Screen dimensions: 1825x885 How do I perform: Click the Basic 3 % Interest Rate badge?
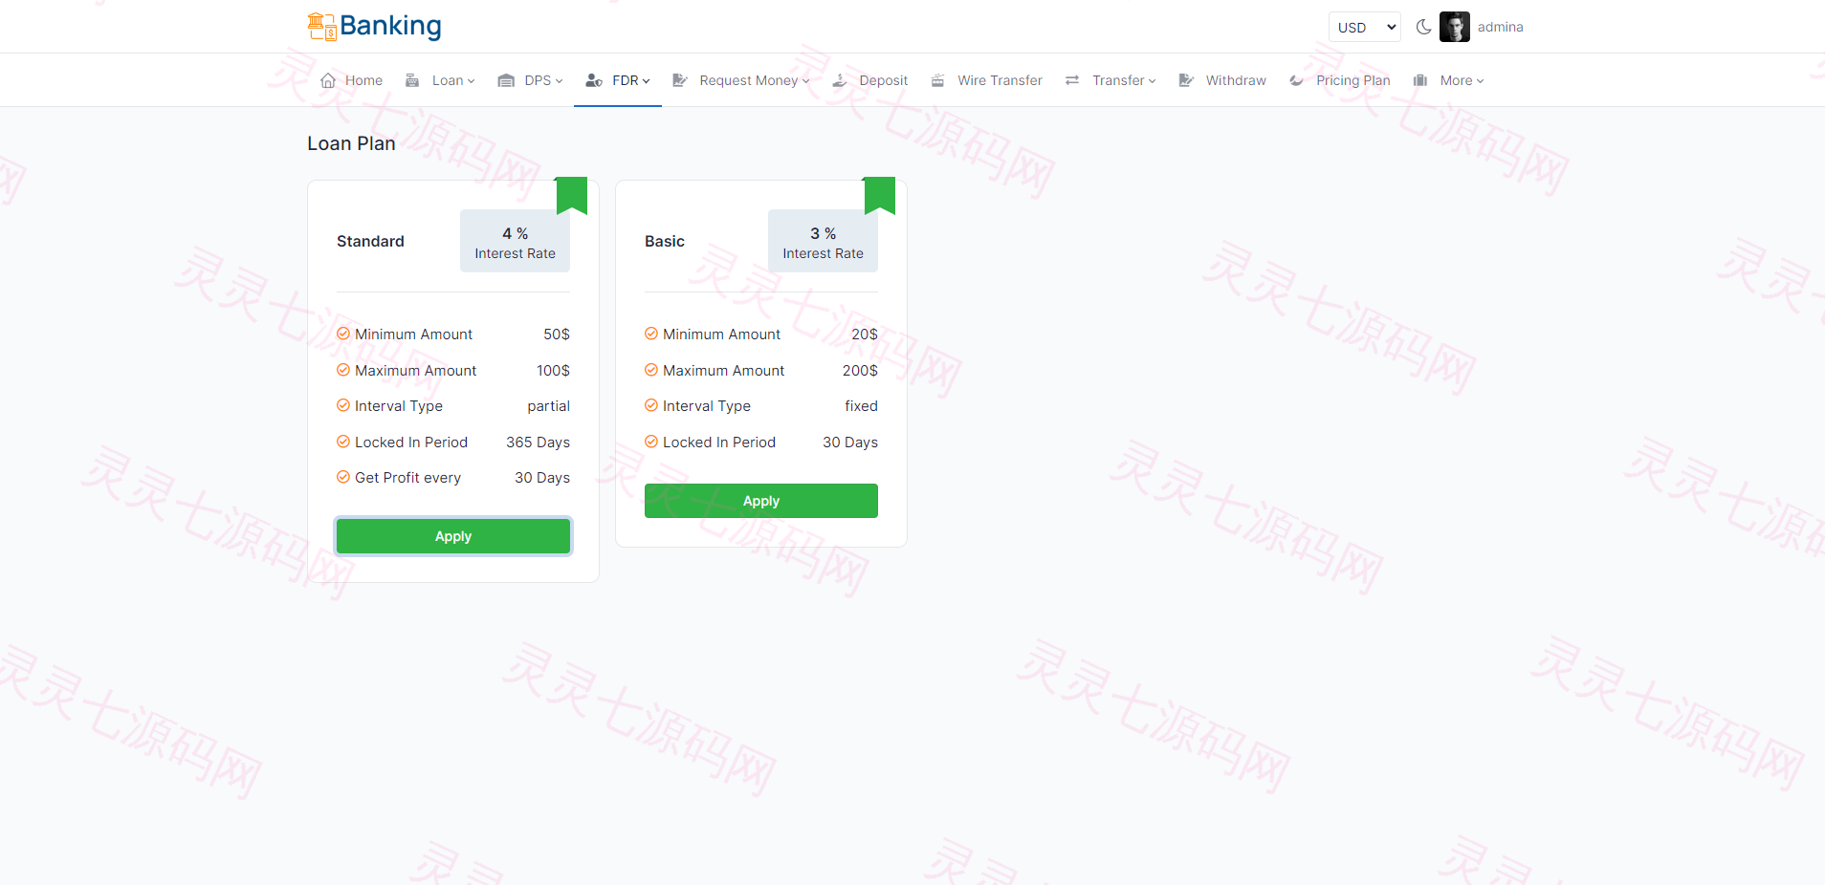pos(823,241)
